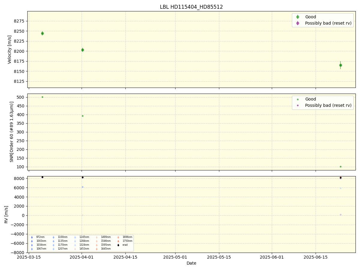Pick the 1595nm legend marker
360x270 pixels.
click(97, 245)
